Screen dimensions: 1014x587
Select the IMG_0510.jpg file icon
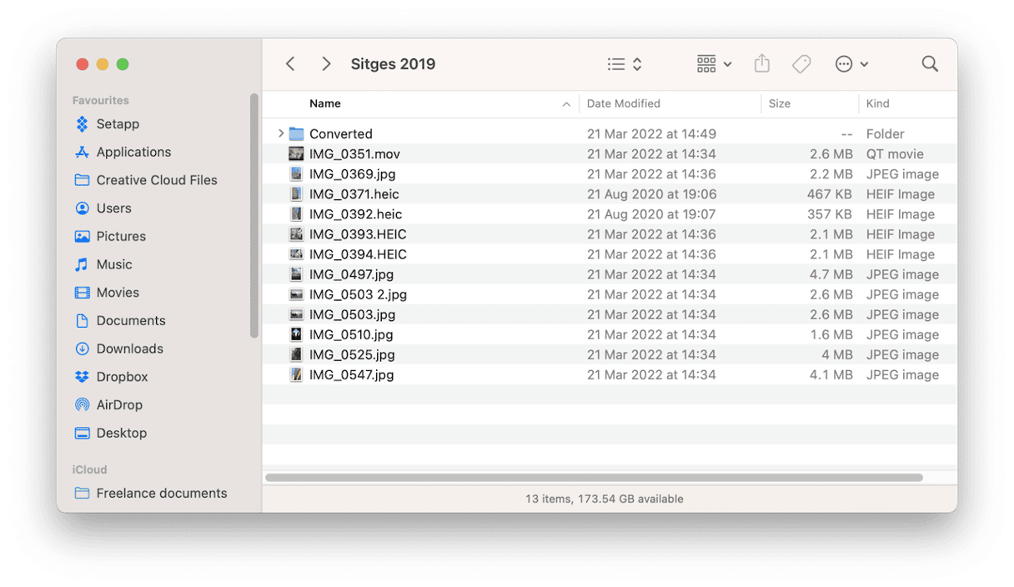tap(296, 334)
